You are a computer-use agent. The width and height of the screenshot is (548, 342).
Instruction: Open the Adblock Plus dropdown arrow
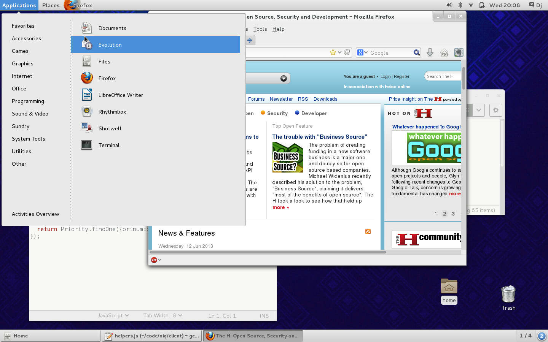pyautogui.click(x=160, y=260)
